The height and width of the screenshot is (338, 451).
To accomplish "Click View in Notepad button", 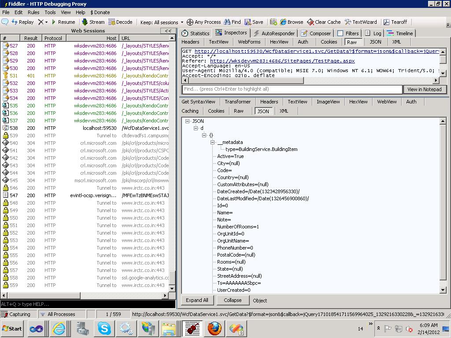I will click(425, 89).
